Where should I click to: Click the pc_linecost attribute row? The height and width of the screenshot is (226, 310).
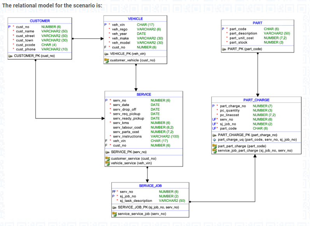[256, 115]
